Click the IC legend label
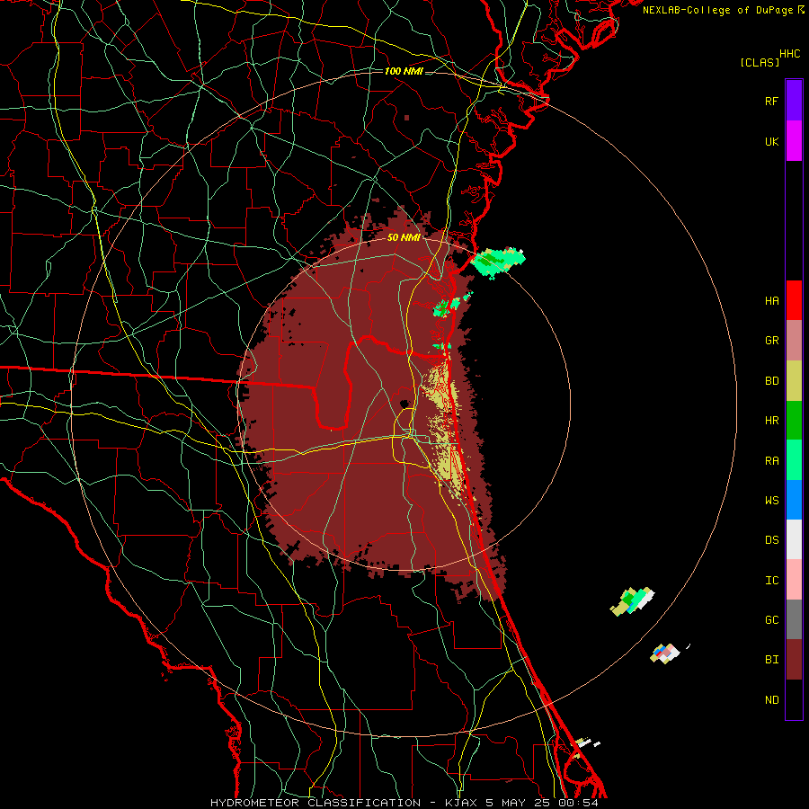Screen dimensions: 809x809 (771, 581)
